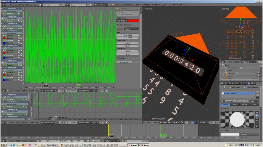Collapse Text.006Action in large graph editor channels
263x147 pixels.
coord(3,11)
